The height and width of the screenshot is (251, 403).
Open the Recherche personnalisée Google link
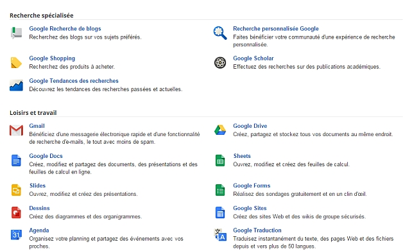[x=276, y=28]
